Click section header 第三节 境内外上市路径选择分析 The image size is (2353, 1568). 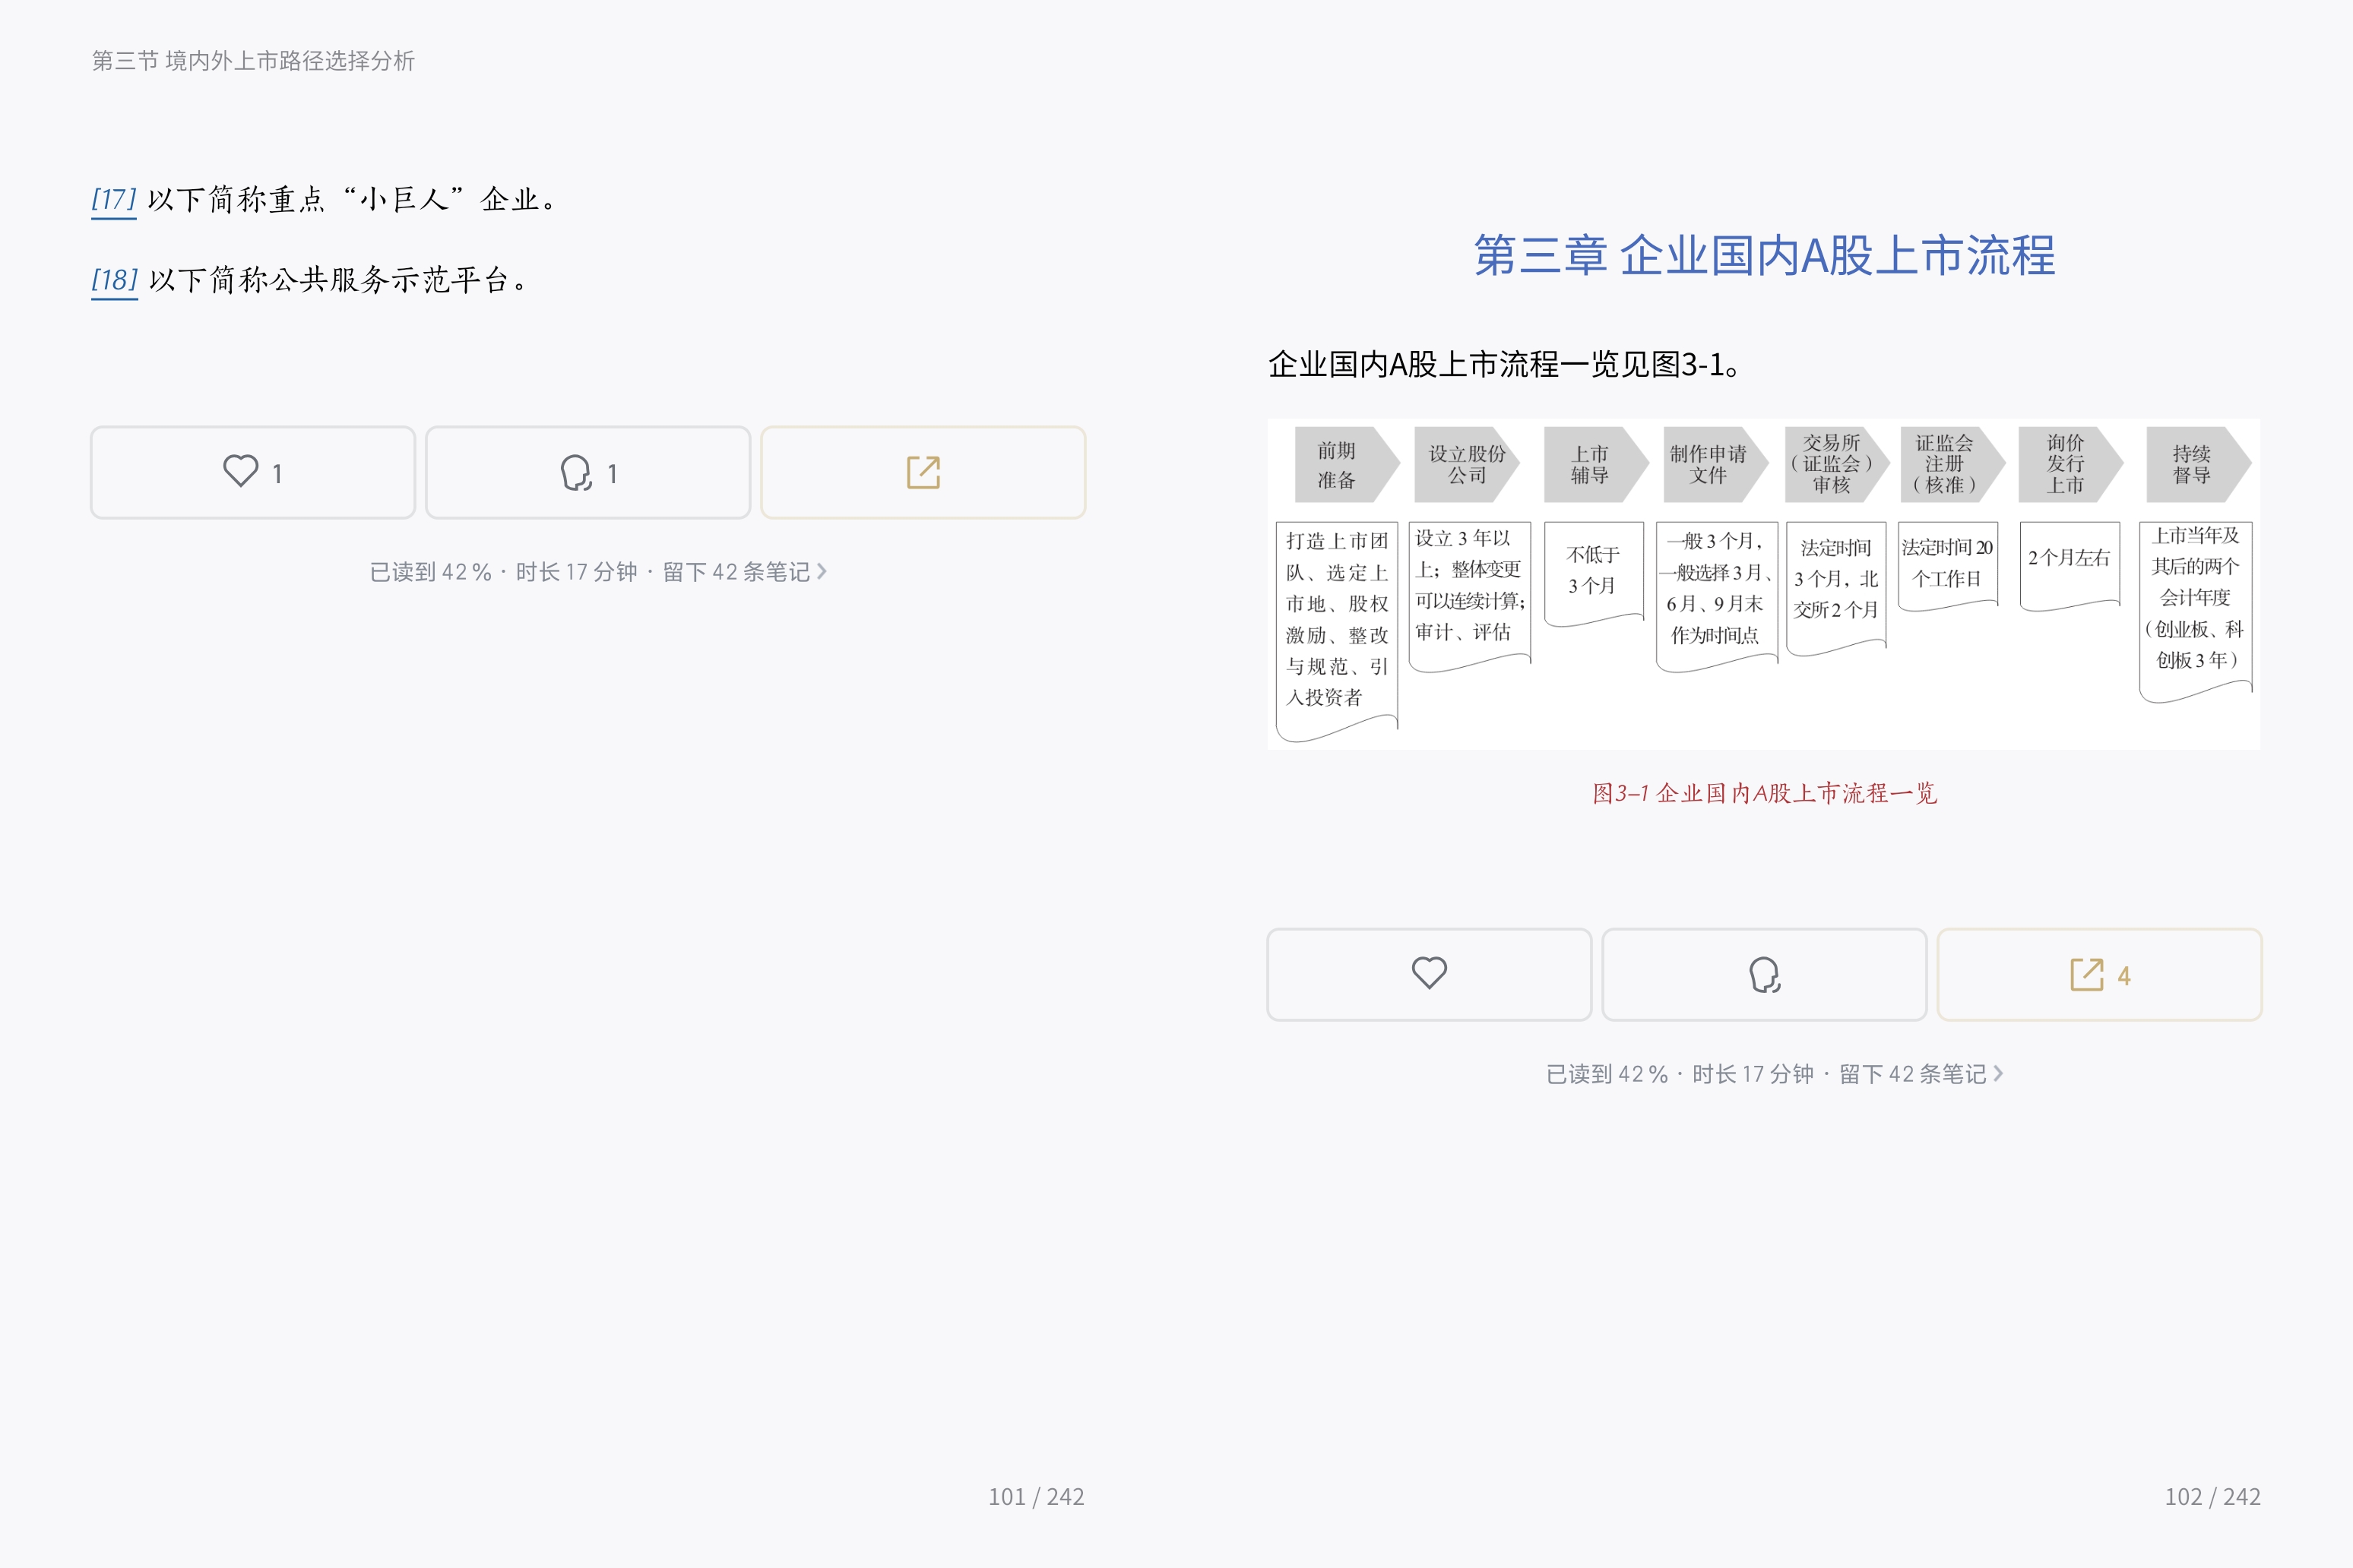[x=253, y=61]
